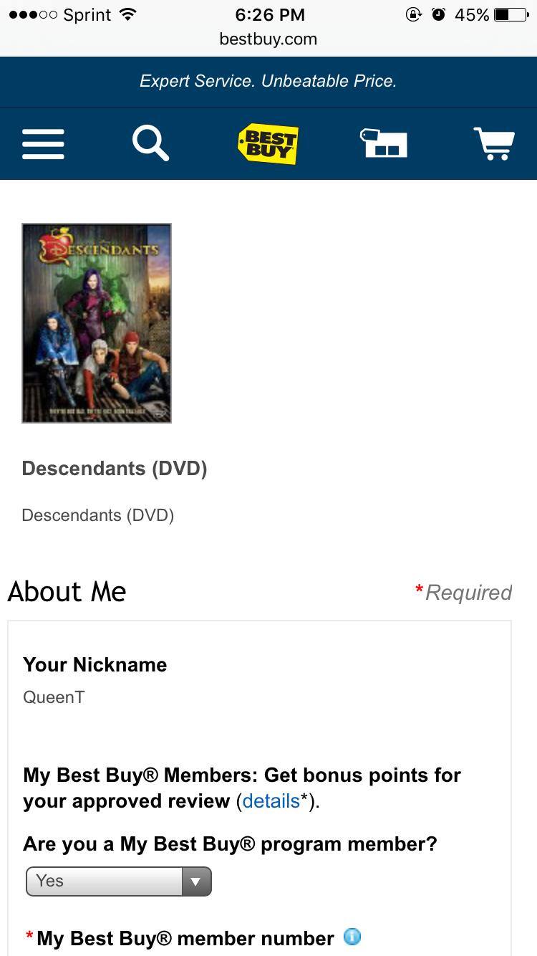This screenshot has width=537, height=956.
Task: Tap the Wi-Fi signal icon
Action: point(128,14)
